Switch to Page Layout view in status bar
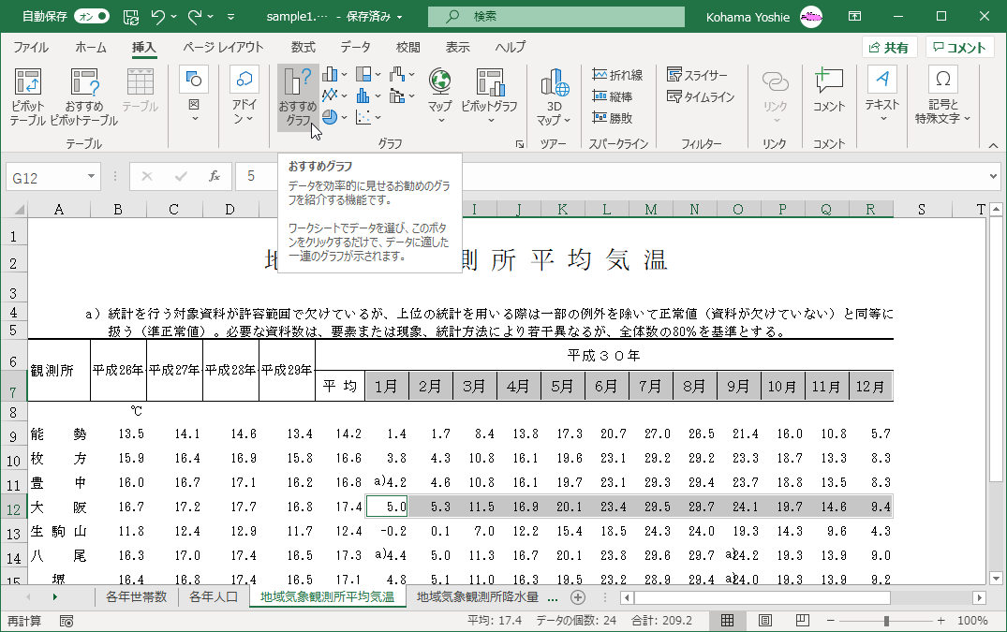The height and width of the screenshot is (632, 1007). point(764,621)
